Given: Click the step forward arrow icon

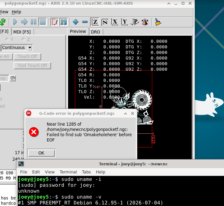Looking at the screenshot, I should pyautogui.click(x=24, y=22).
